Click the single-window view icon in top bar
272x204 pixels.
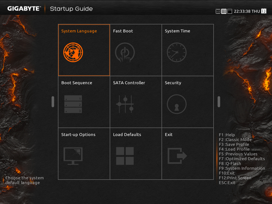click(x=230, y=11)
